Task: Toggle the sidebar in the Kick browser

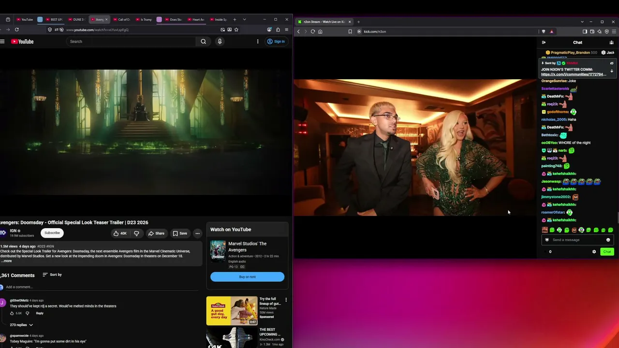Action: (x=585, y=31)
